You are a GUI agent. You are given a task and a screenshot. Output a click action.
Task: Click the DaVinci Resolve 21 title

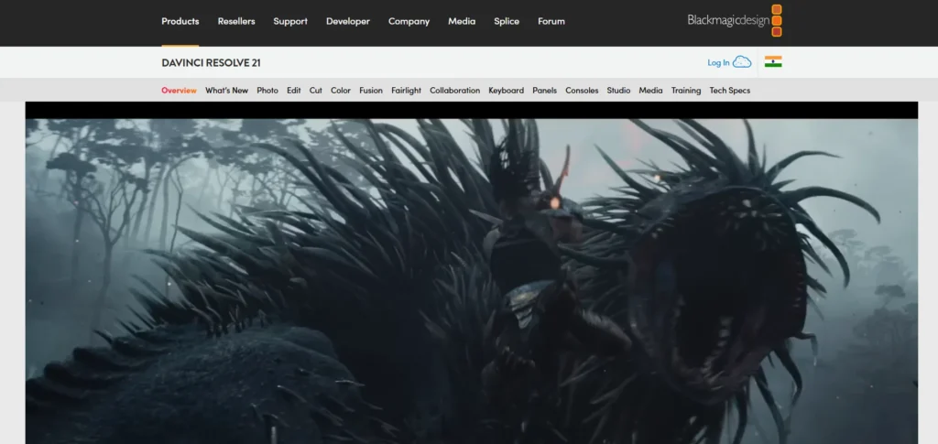(x=212, y=63)
